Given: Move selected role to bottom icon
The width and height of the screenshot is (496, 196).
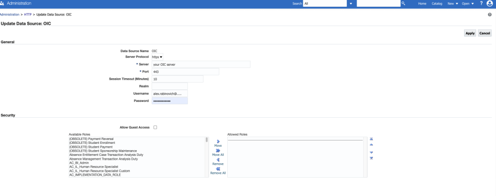Looking at the screenshot, I should 372,158.
